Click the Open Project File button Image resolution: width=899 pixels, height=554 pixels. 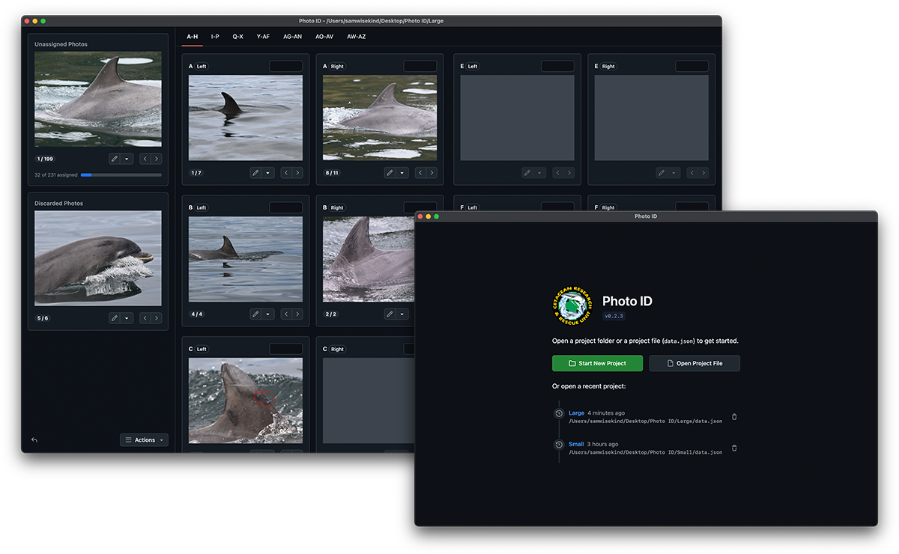pos(694,363)
